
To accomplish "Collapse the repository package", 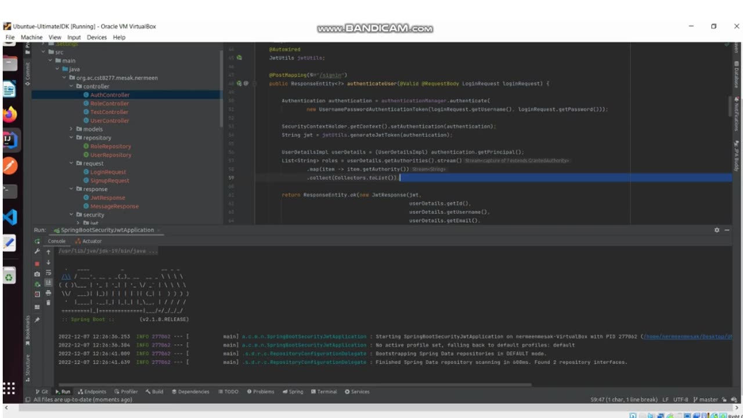I will click(71, 138).
